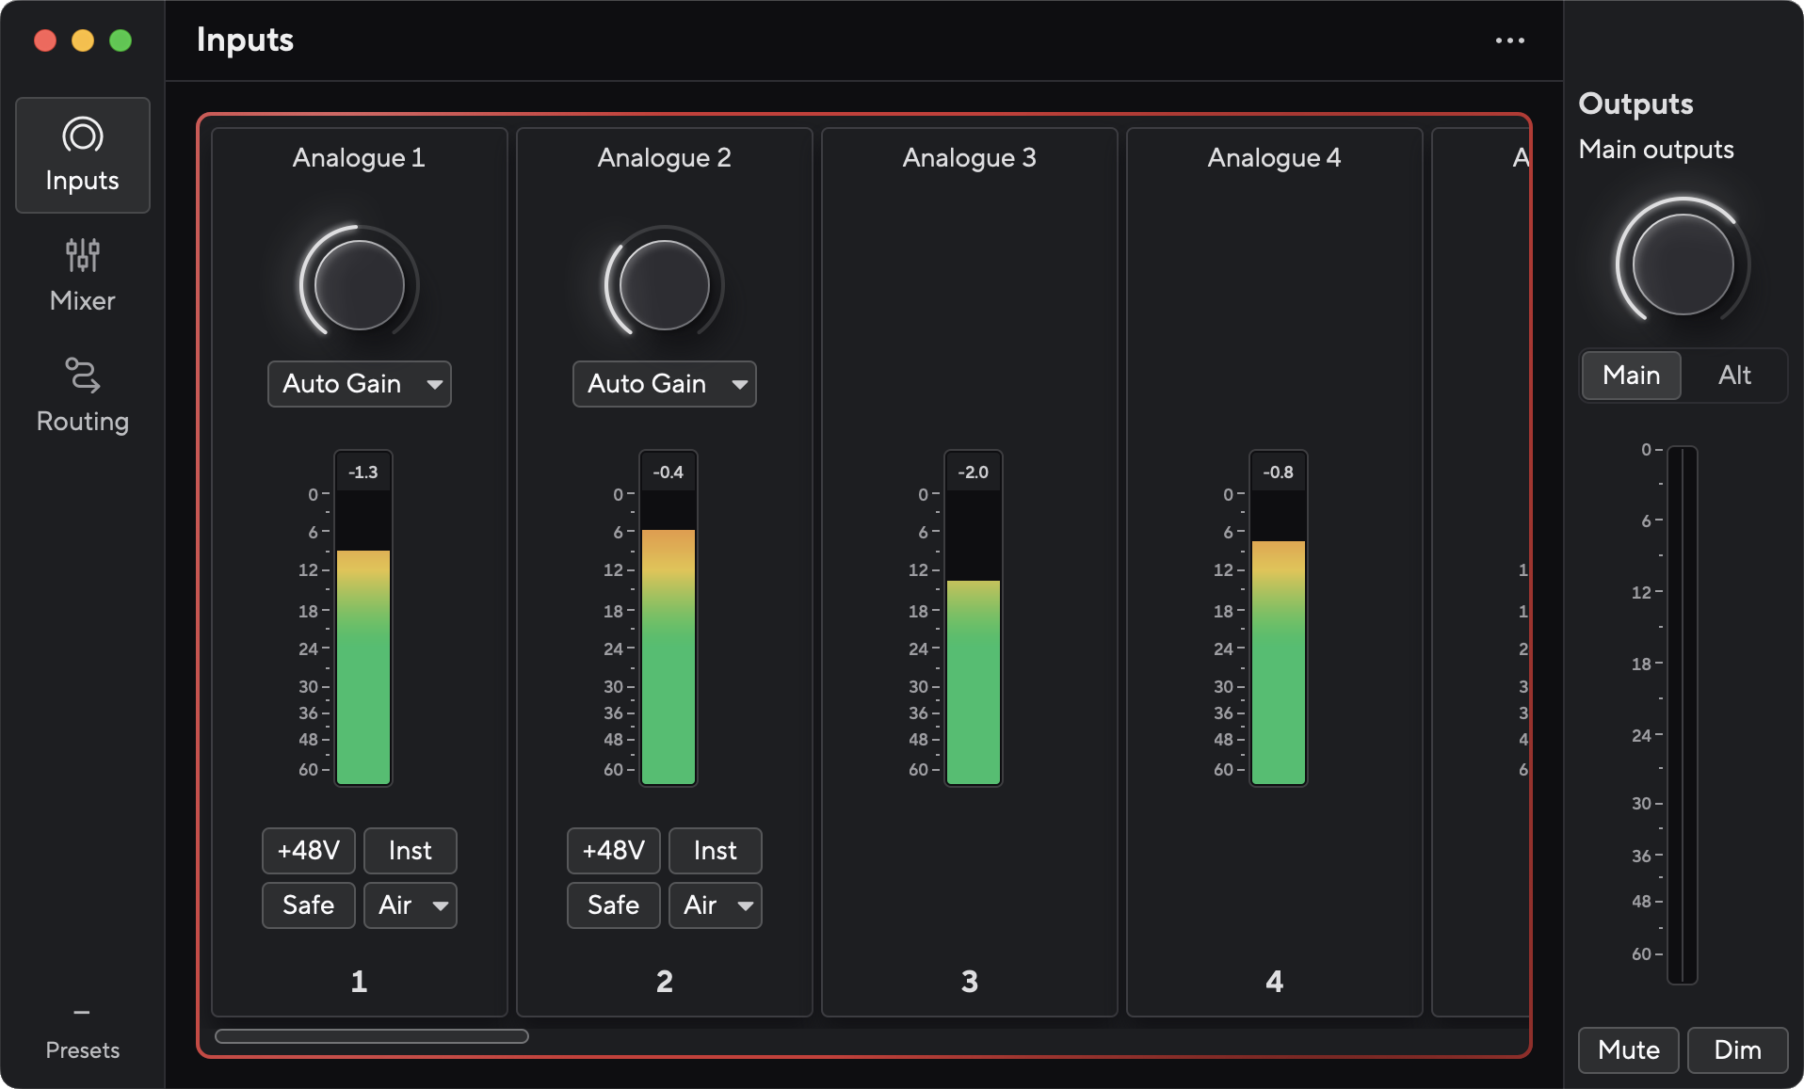
Task: Toggle +48V phantom power on Analogue 1
Action: (309, 851)
